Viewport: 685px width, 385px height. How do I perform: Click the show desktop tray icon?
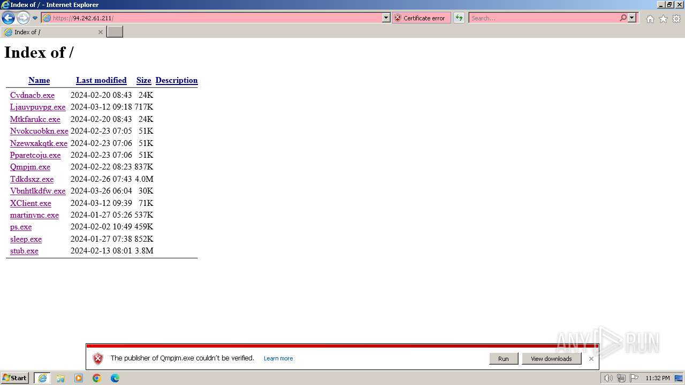tap(679, 378)
